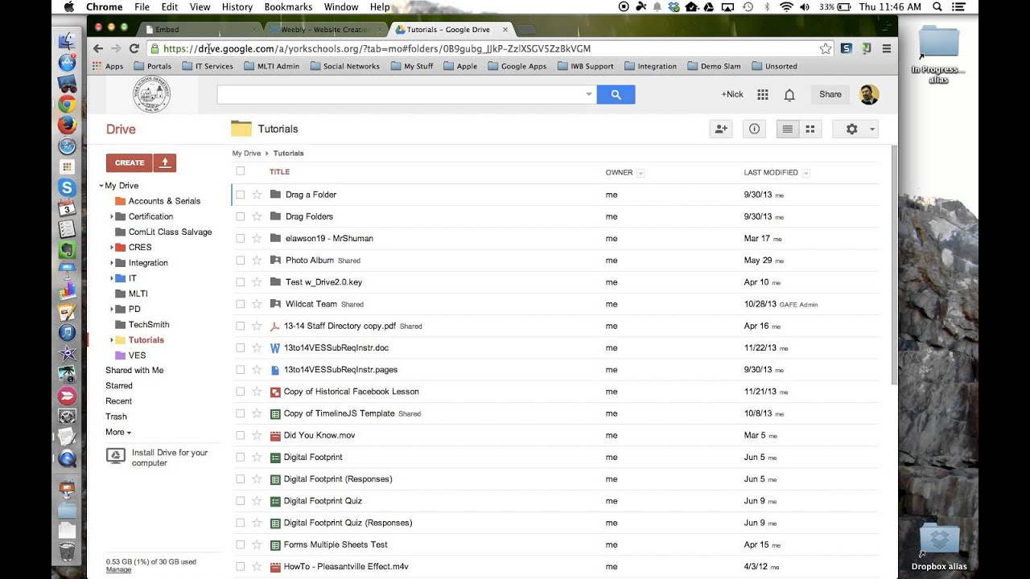
Task: Click the file list vertical scrollbar
Action: tap(893, 265)
